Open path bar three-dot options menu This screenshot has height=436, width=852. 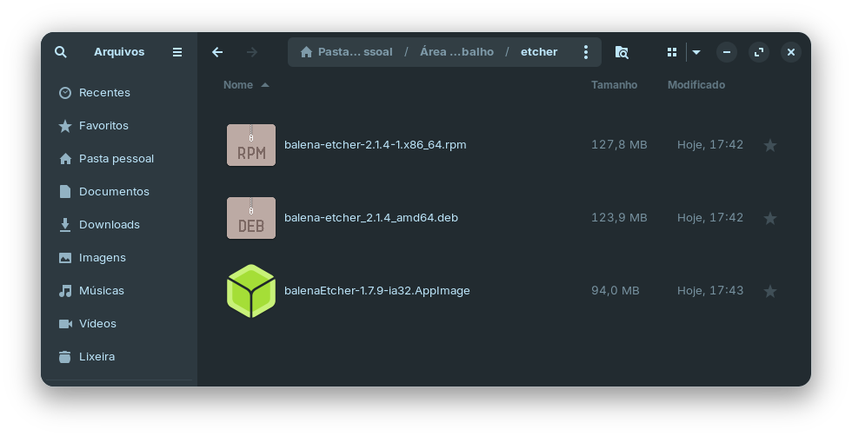point(586,52)
